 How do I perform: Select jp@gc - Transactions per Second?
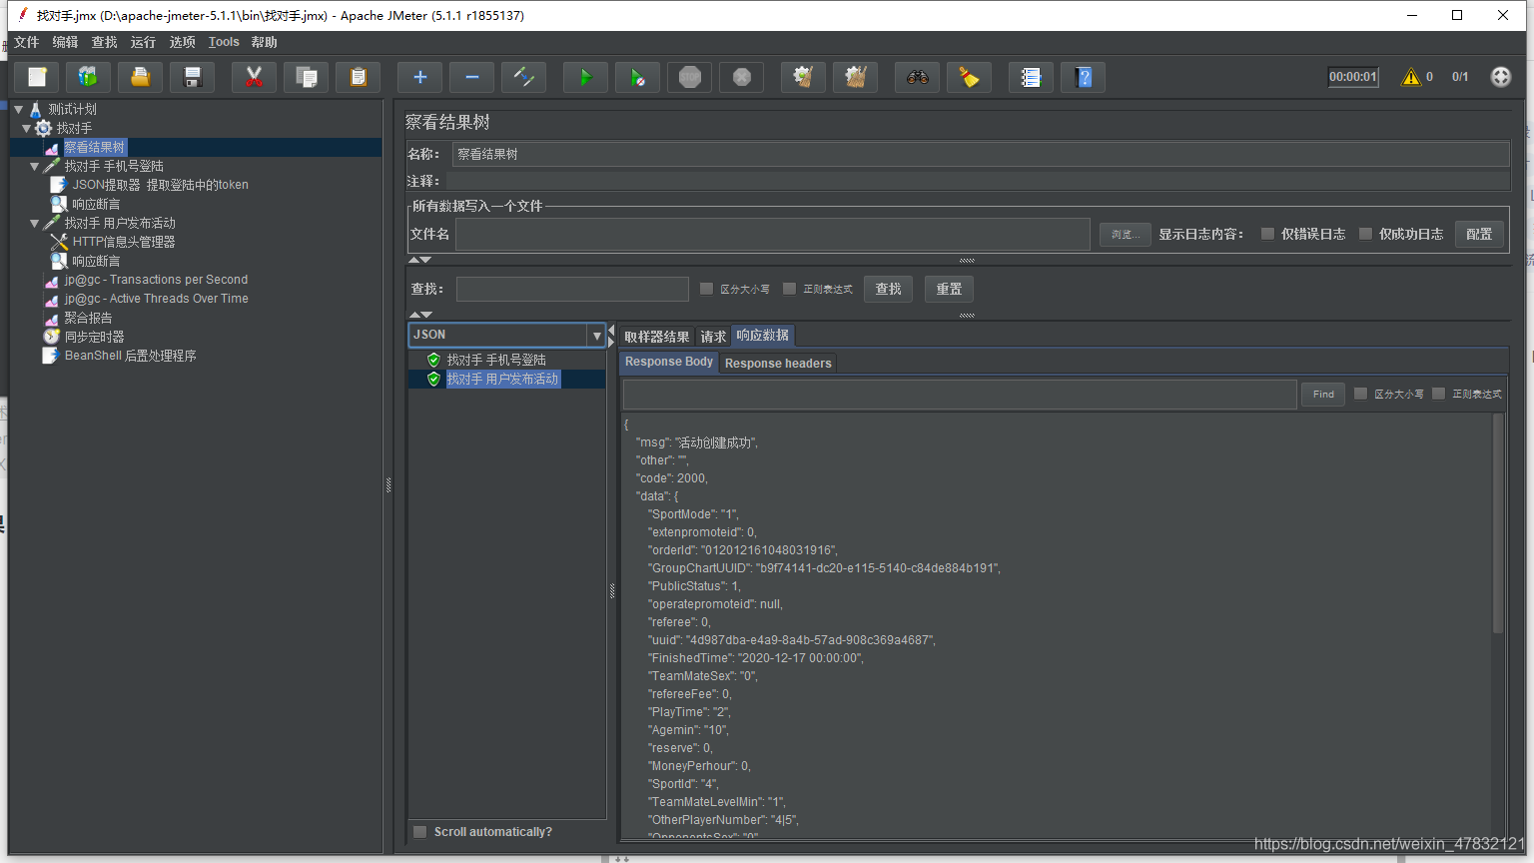pos(156,280)
